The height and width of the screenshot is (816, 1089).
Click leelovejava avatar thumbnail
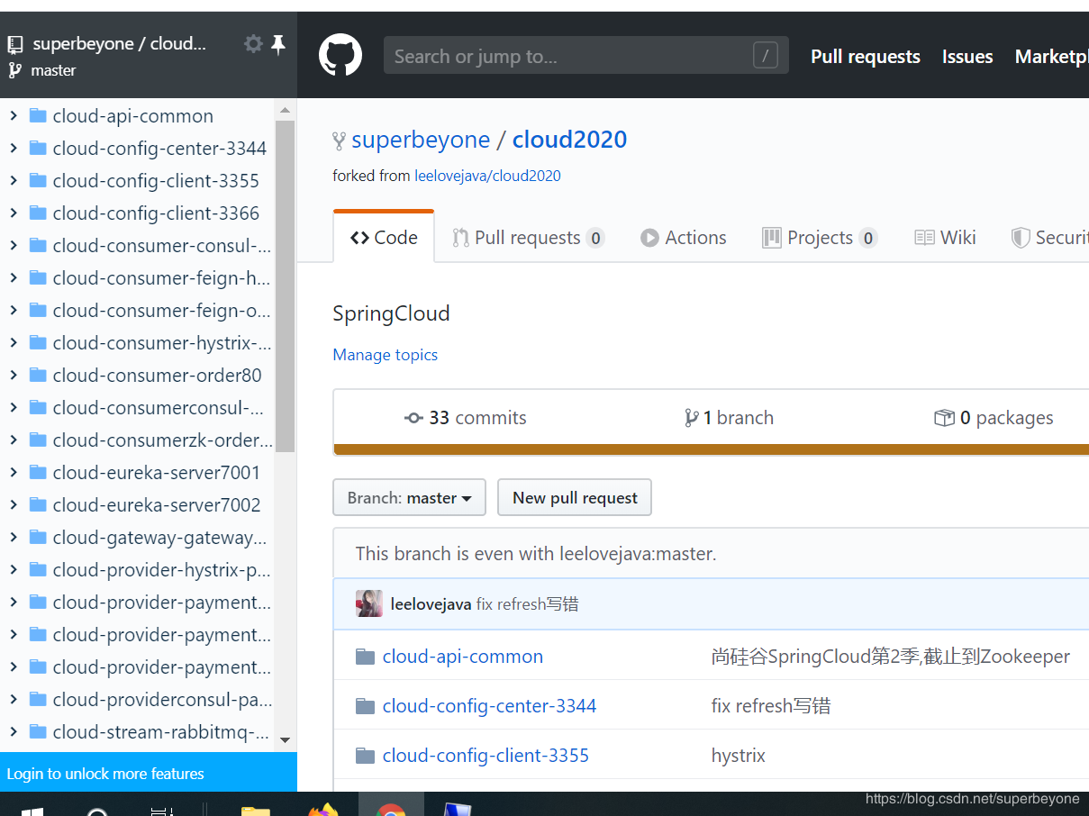click(369, 603)
